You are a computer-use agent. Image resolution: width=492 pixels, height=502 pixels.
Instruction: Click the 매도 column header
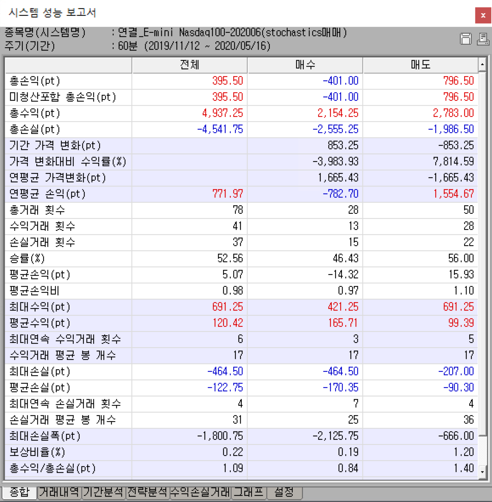(420, 65)
